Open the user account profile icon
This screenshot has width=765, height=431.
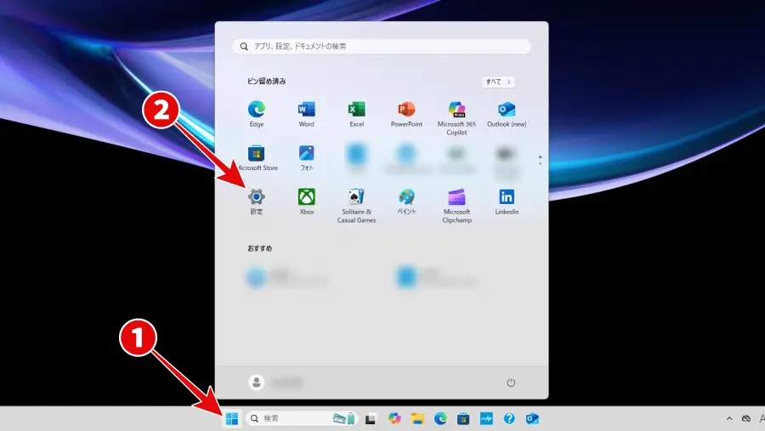pyautogui.click(x=256, y=383)
